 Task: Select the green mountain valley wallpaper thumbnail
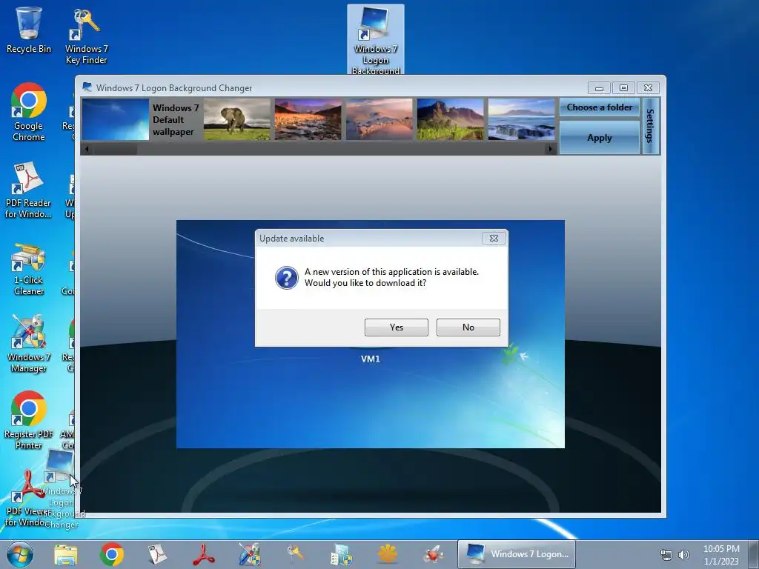coord(450,119)
